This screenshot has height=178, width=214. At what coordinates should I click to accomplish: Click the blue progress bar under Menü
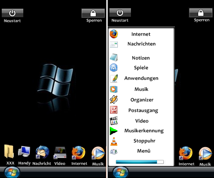pos(140,162)
